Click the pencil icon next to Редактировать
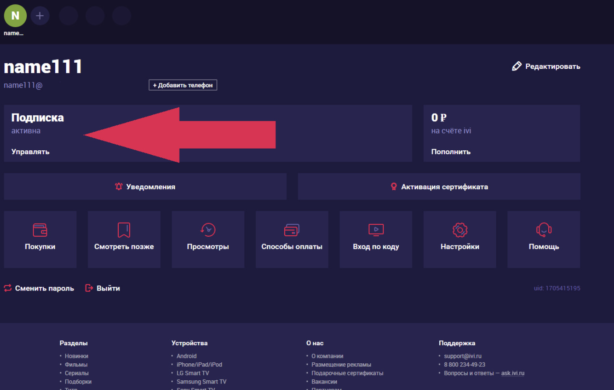614x390 pixels. point(517,66)
